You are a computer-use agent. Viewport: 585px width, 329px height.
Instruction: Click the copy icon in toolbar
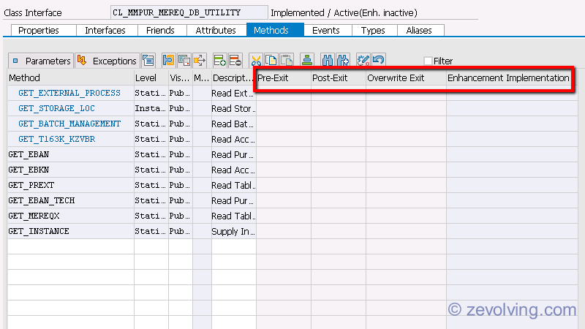pyautogui.click(x=271, y=61)
